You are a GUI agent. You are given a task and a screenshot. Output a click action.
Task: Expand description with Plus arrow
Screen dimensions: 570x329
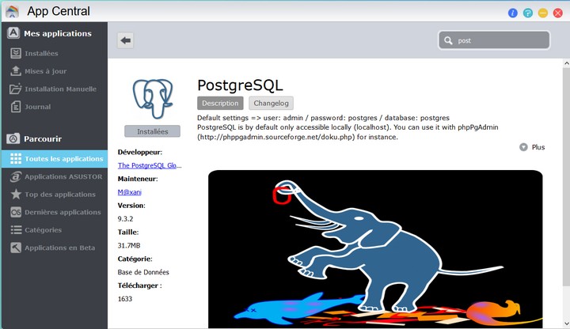coord(523,147)
